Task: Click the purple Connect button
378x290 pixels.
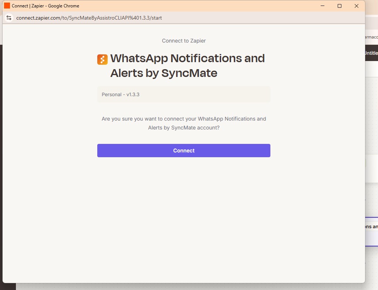Action: pyautogui.click(x=184, y=151)
